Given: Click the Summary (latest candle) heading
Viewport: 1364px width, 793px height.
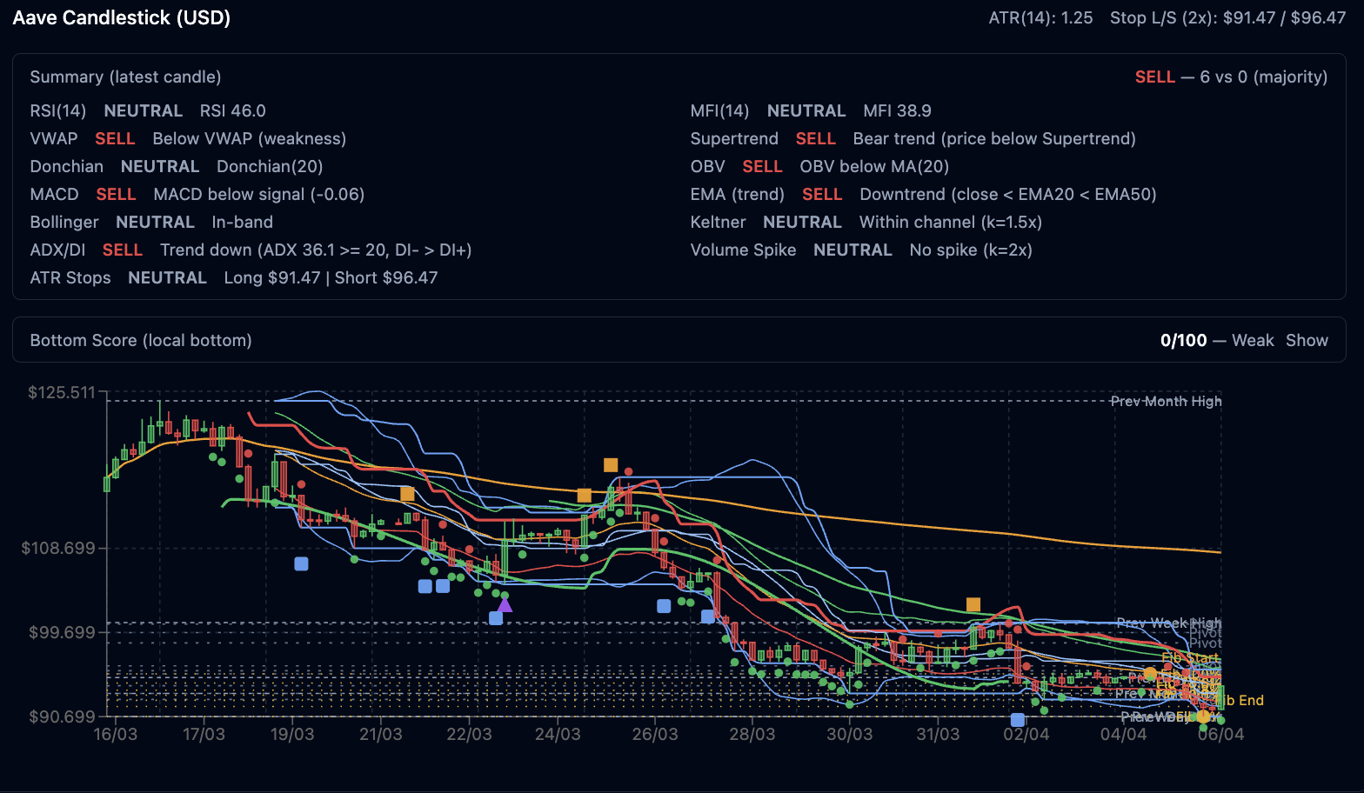Looking at the screenshot, I should (x=125, y=77).
